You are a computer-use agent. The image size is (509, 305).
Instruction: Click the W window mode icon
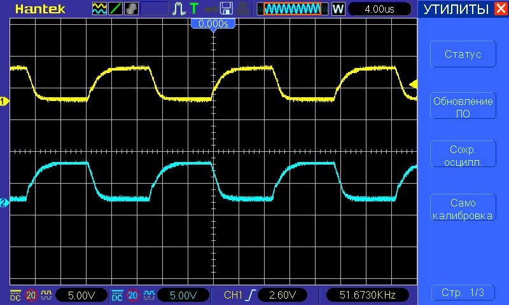point(338,9)
